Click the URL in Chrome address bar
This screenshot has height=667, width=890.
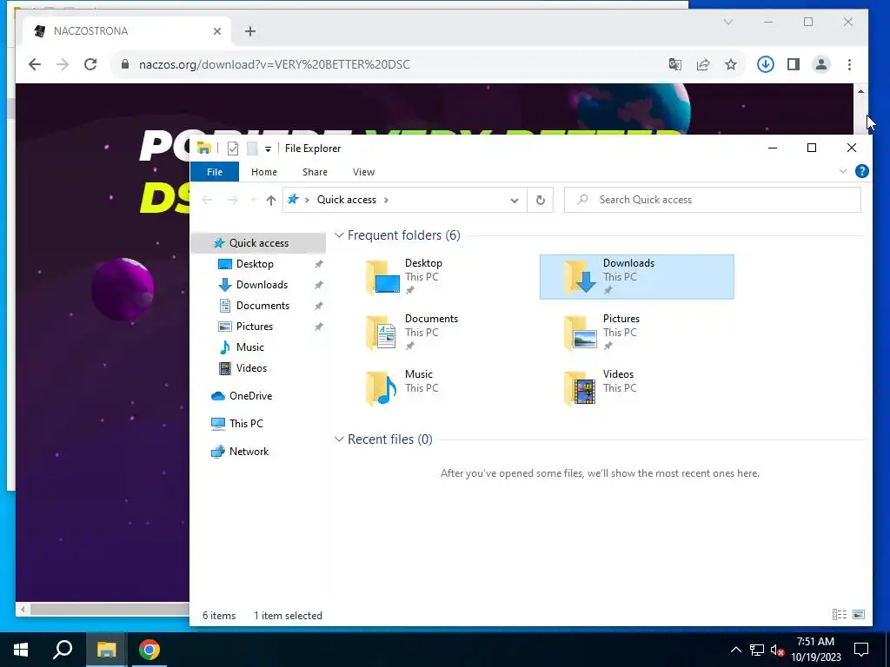tap(274, 64)
